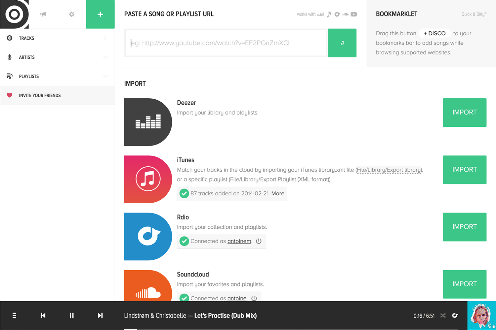Disconnect Soundcloud account with power icon
The height and width of the screenshot is (330, 496).
pos(254,298)
